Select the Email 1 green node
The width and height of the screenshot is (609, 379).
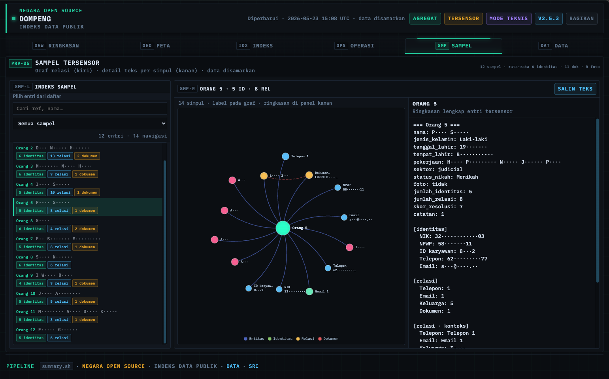(x=309, y=291)
